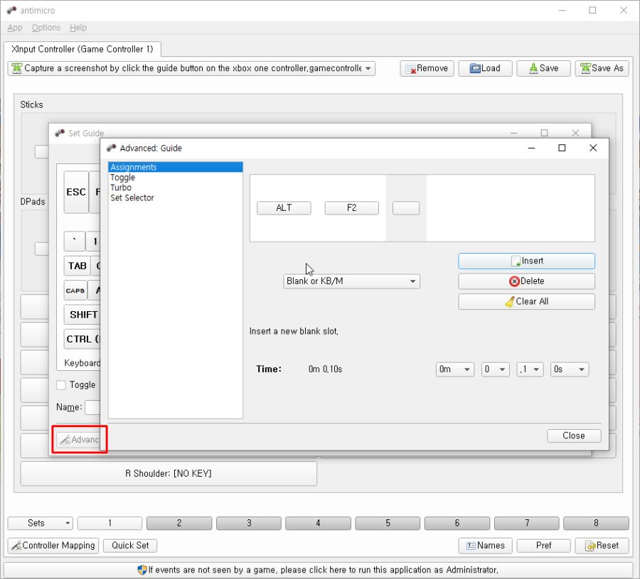Screen dimensions: 640x579
Task: Open the Sets dropdown
Action: (x=41, y=523)
